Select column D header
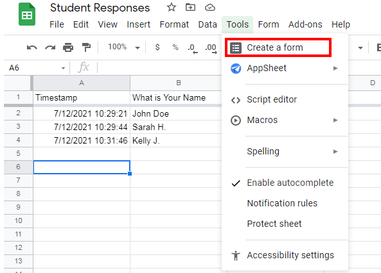Viewport: 381px width, 273px height. click(x=373, y=83)
